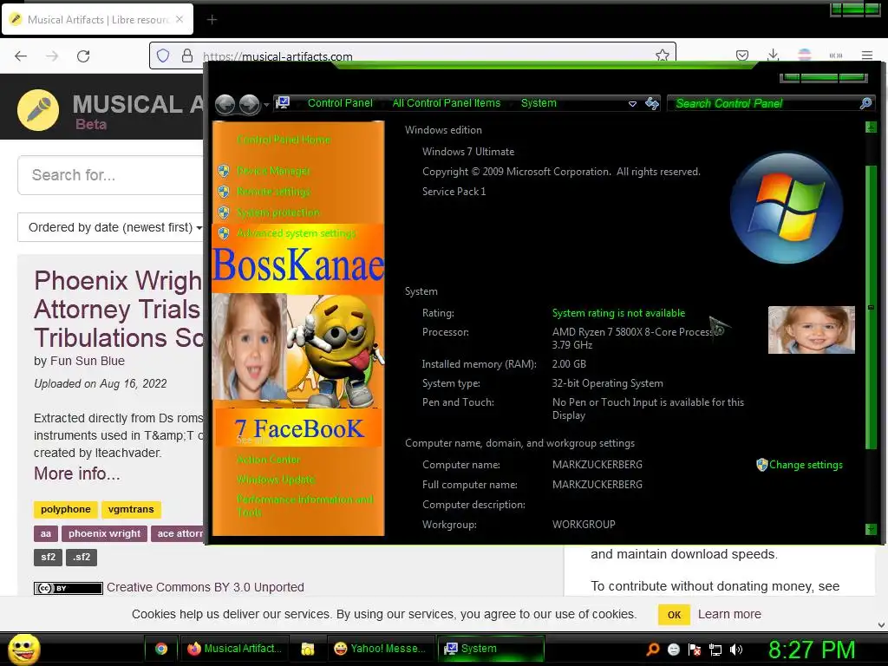
Task: Click the volume speaker tray icon
Action: point(736,650)
